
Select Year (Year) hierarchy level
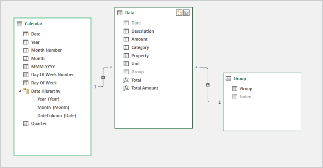(x=48, y=99)
